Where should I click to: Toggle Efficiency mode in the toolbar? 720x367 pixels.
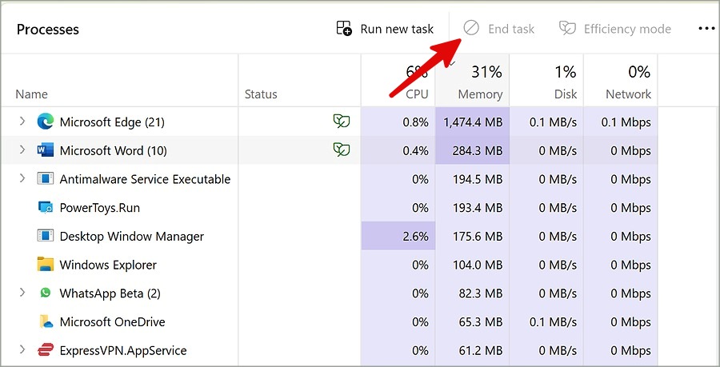(x=615, y=29)
